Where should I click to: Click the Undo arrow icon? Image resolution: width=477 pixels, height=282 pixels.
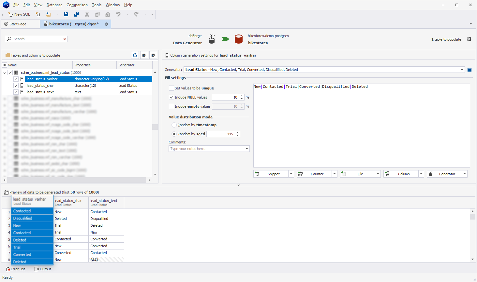point(118,14)
